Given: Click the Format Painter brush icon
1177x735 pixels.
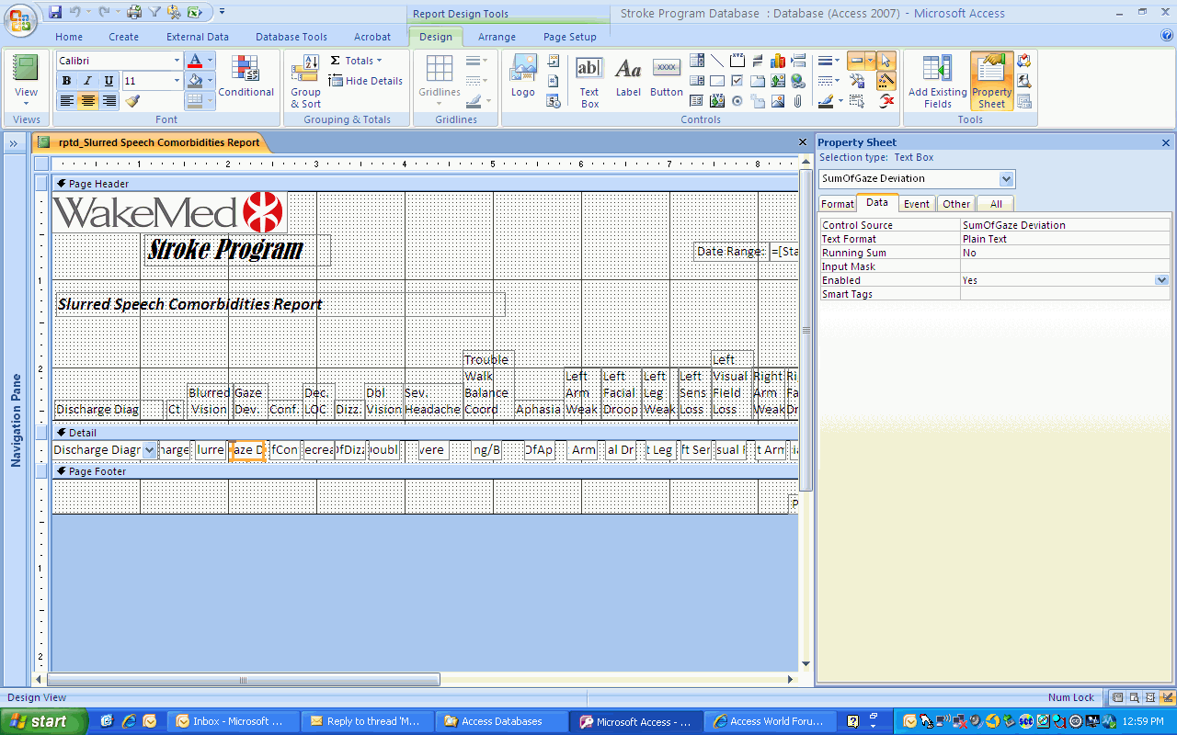Looking at the screenshot, I should pos(131,101).
